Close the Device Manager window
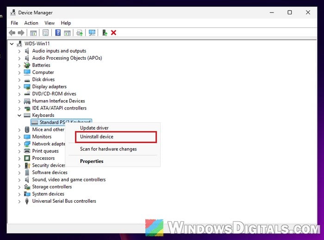Screen dimensions: 324x240 (308, 12)
